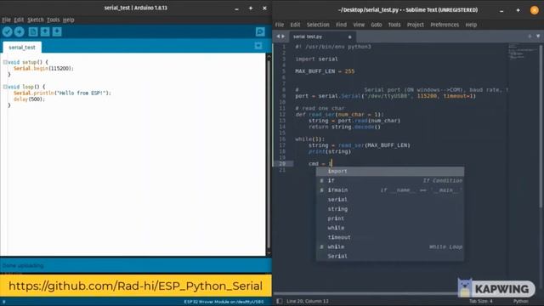Open Sublime Text Goto menu
This screenshot has width=544, height=306.
376,25
